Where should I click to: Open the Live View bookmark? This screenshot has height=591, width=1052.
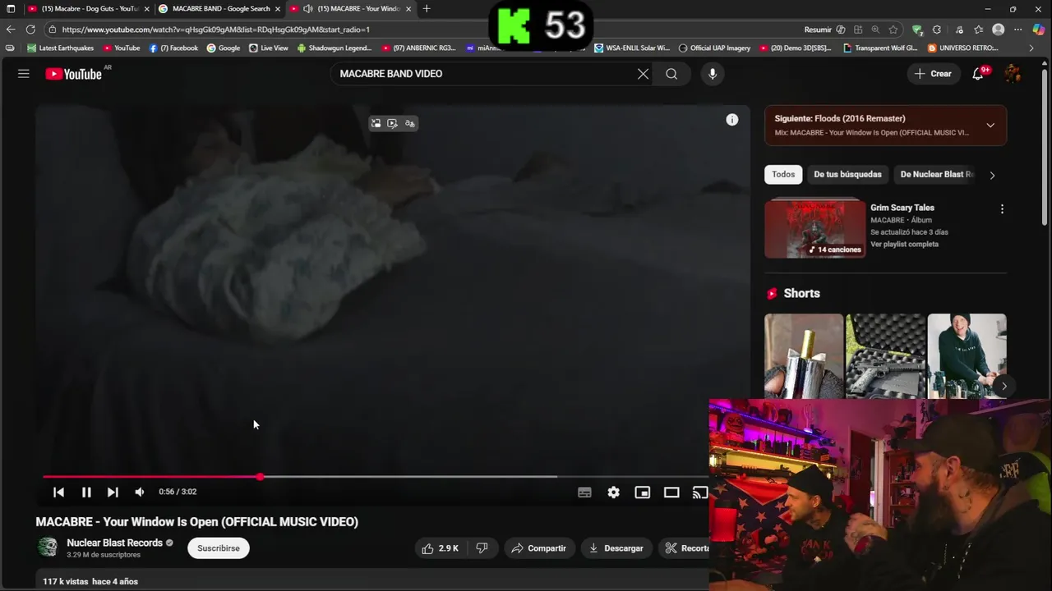click(269, 48)
